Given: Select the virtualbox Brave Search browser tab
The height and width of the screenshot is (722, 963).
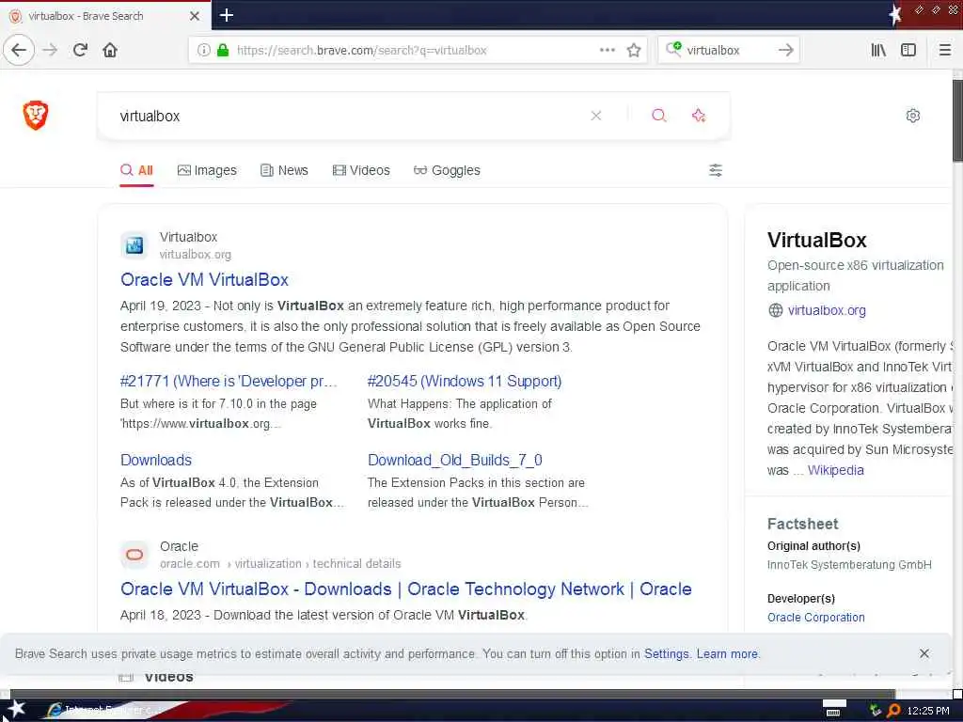Looking at the screenshot, I should coord(105,16).
